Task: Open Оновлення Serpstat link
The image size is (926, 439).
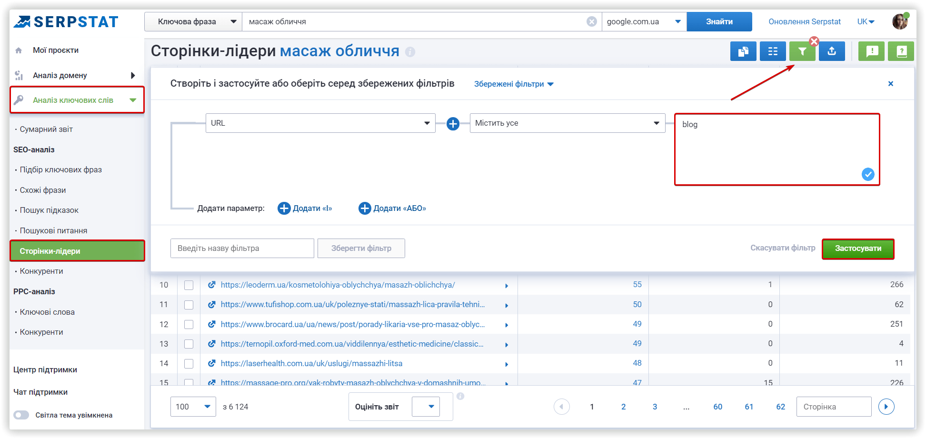Action: tap(805, 21)
